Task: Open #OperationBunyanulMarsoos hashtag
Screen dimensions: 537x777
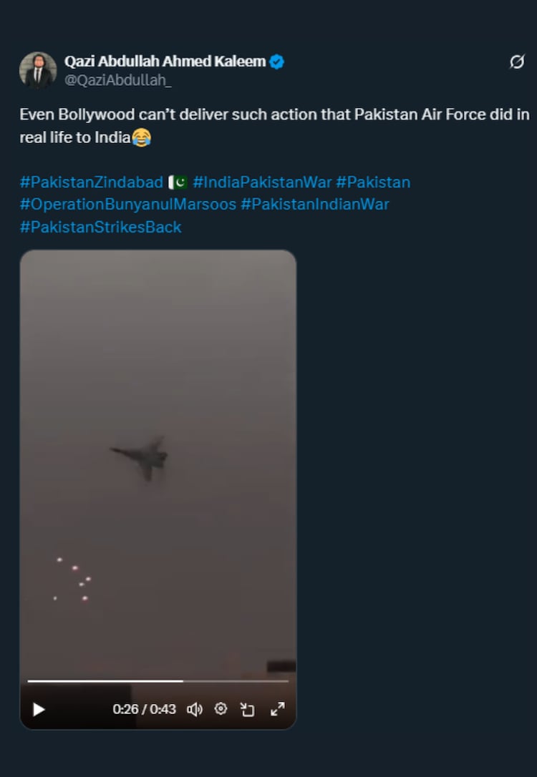Action: point(127,205)
